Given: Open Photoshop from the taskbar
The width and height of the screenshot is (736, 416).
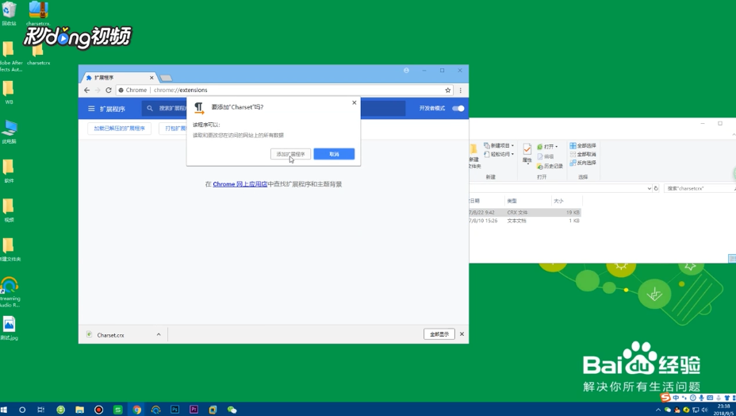Looking at the screenshot, I should [x=174, y=410].
